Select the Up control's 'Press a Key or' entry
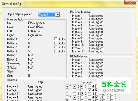The image size is (138, 101). 37,23
